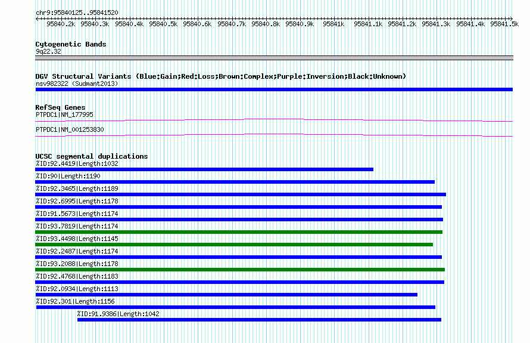Click the blue bar under %ID:90|Length:1190
Screen dimensions: 530x343
point(235,182)
